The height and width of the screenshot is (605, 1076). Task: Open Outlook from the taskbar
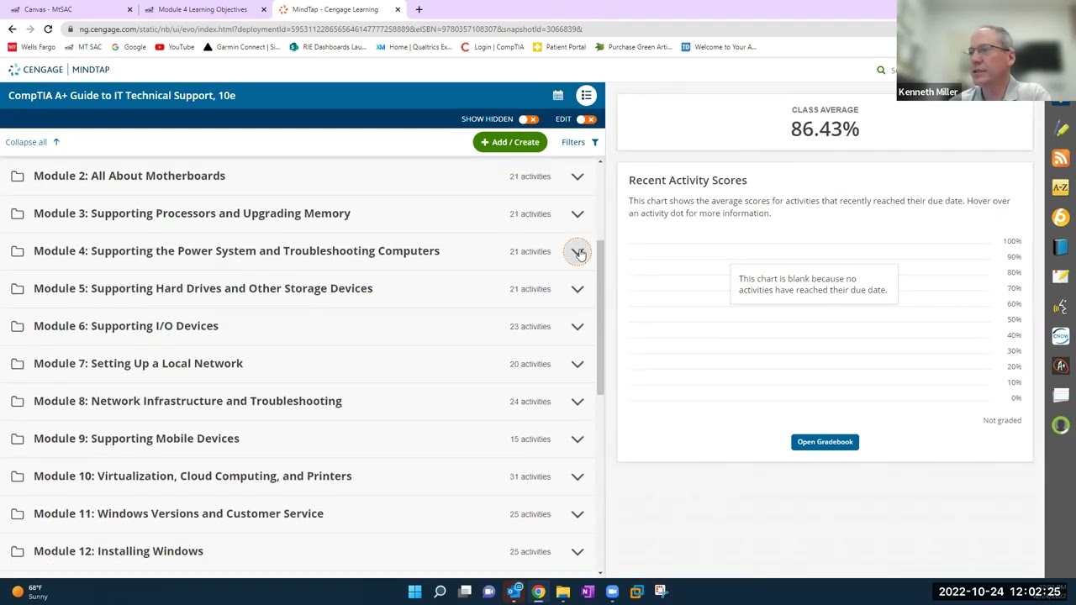(x=514, y=592)
